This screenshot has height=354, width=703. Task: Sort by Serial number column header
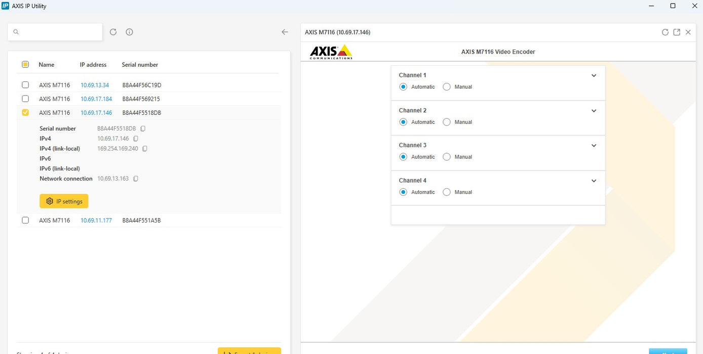click(140, 65)
